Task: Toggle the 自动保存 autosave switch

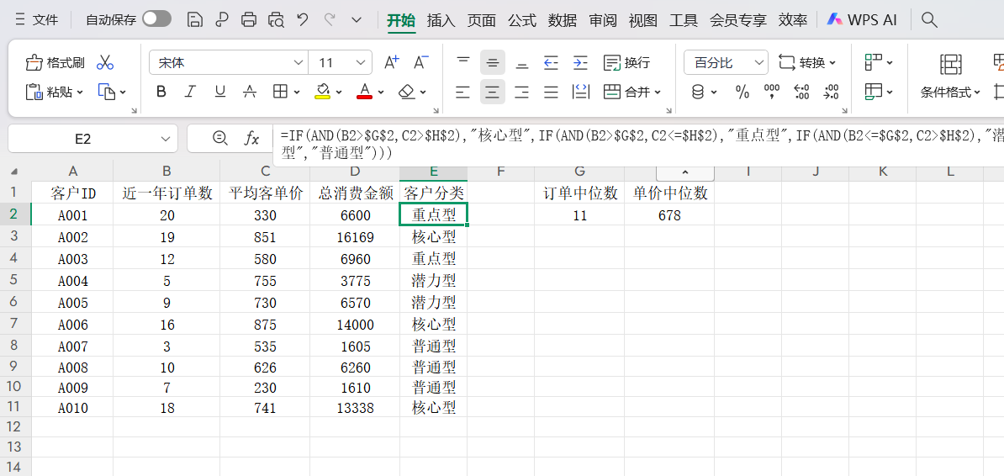Action: point(156,19)
